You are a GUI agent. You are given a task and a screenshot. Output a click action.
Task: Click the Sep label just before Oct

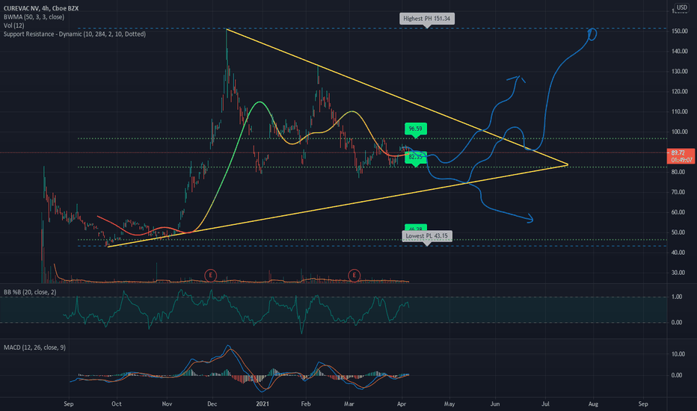pos(69,404)
